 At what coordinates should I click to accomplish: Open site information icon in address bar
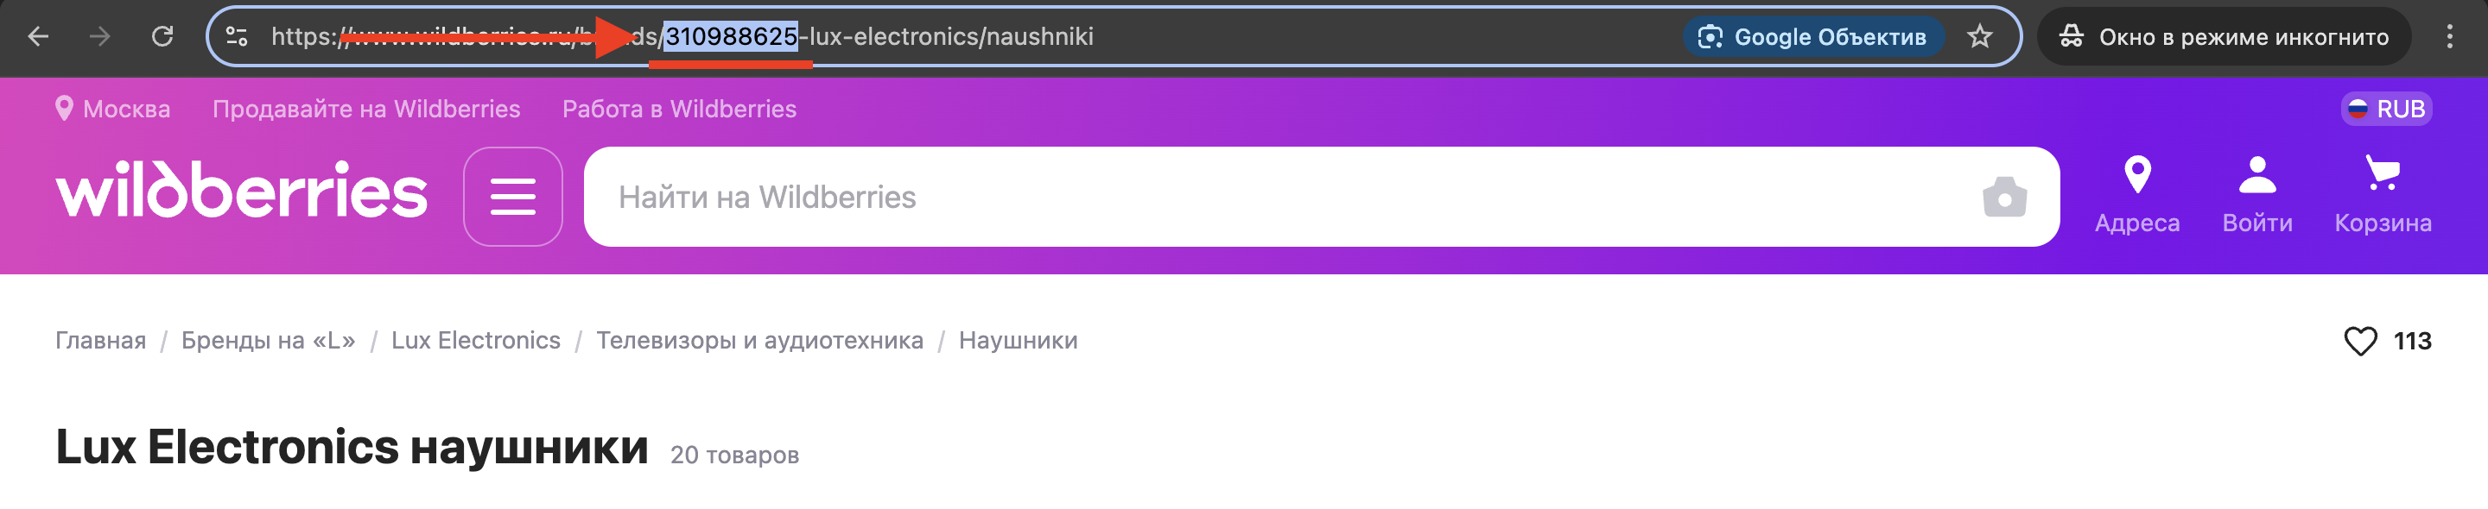tap(237, 36)
